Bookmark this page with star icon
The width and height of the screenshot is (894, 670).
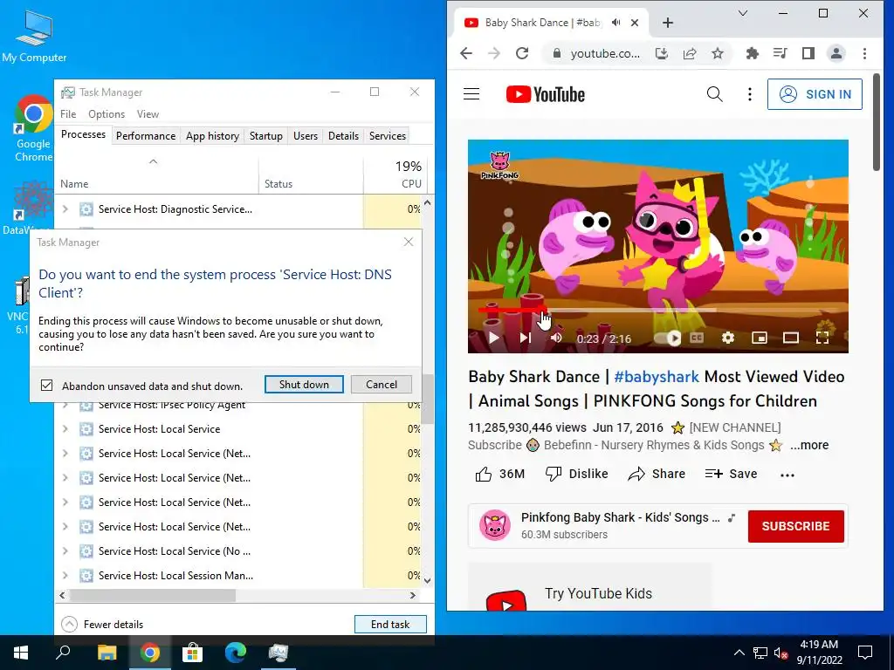point(718,53)
